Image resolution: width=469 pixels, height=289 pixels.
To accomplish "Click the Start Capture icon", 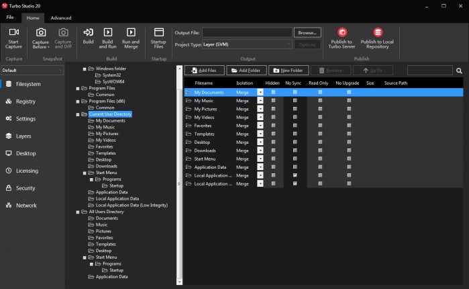I will coord(13,33).
